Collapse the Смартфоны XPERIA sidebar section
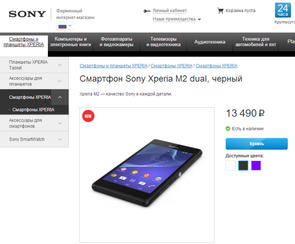 [60, 98]
